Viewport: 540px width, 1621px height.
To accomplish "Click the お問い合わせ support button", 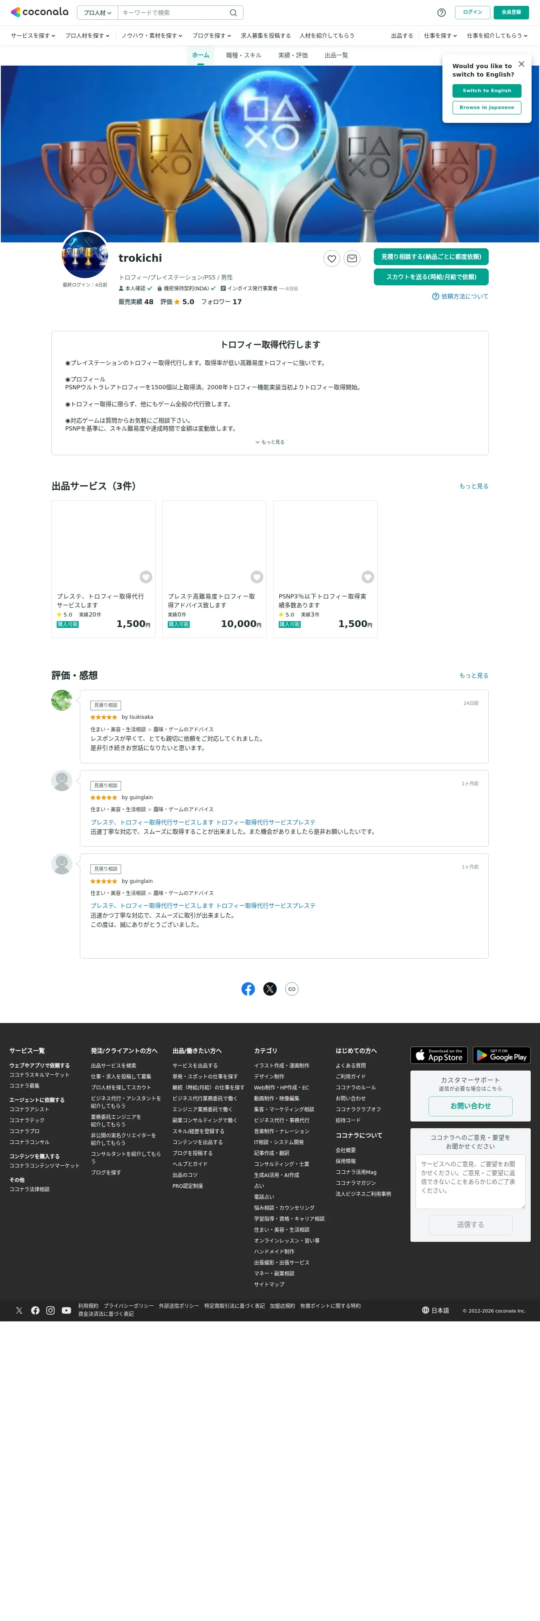I will click(470, 1105).
